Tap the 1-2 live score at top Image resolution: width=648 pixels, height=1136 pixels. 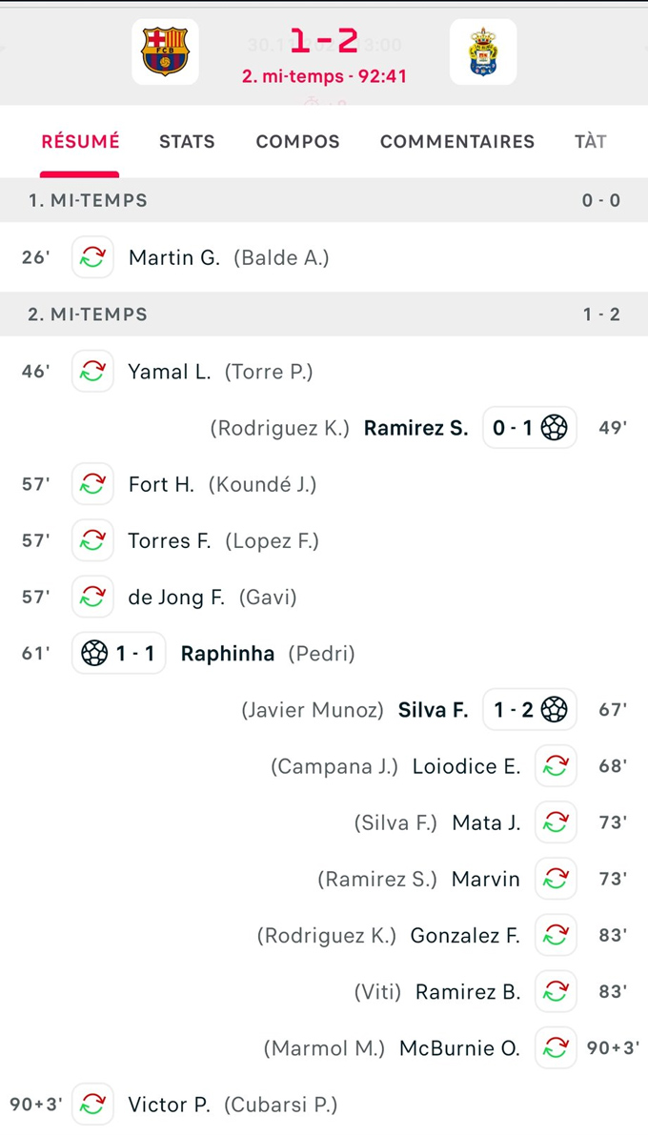(324, 41)
